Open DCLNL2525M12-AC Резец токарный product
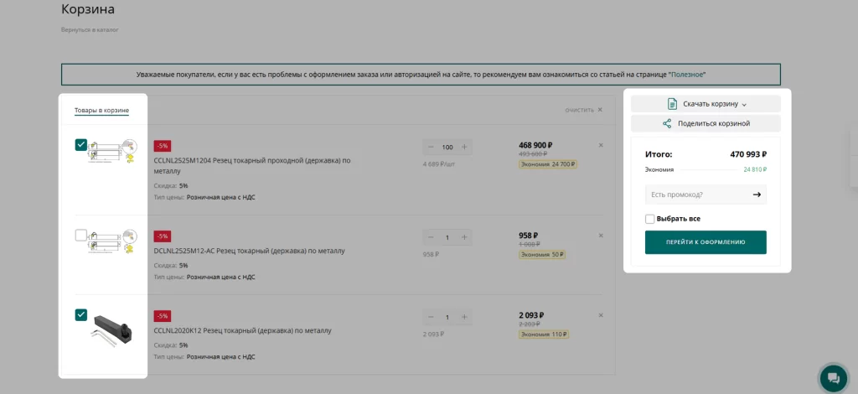 (x=250, y=251)
